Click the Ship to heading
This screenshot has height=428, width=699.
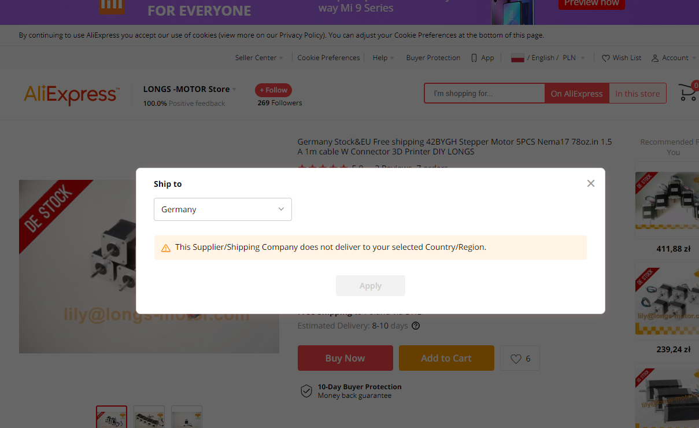(168, 184)
